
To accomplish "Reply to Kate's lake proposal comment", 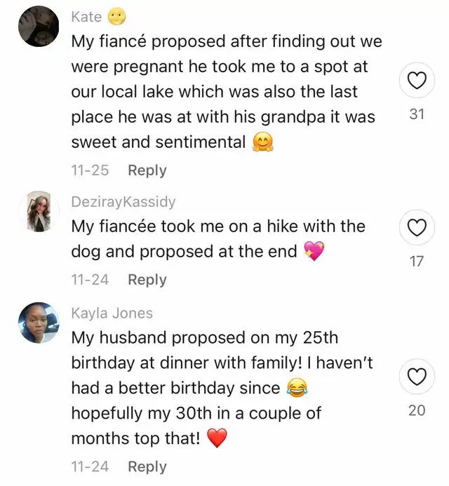I will [x=147, y=170].
